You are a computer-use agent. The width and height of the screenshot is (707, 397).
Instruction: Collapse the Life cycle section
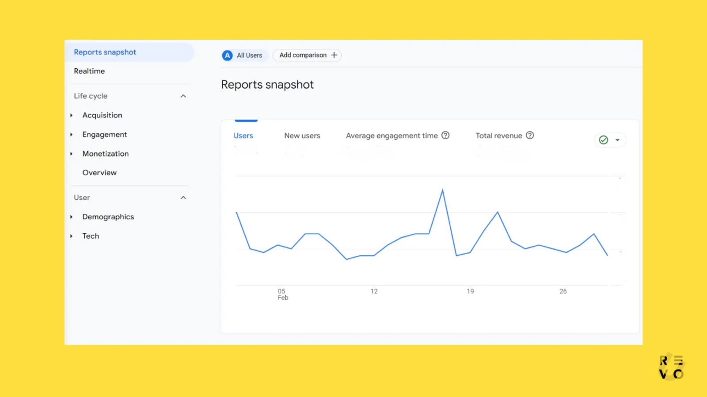click(183, 96)
